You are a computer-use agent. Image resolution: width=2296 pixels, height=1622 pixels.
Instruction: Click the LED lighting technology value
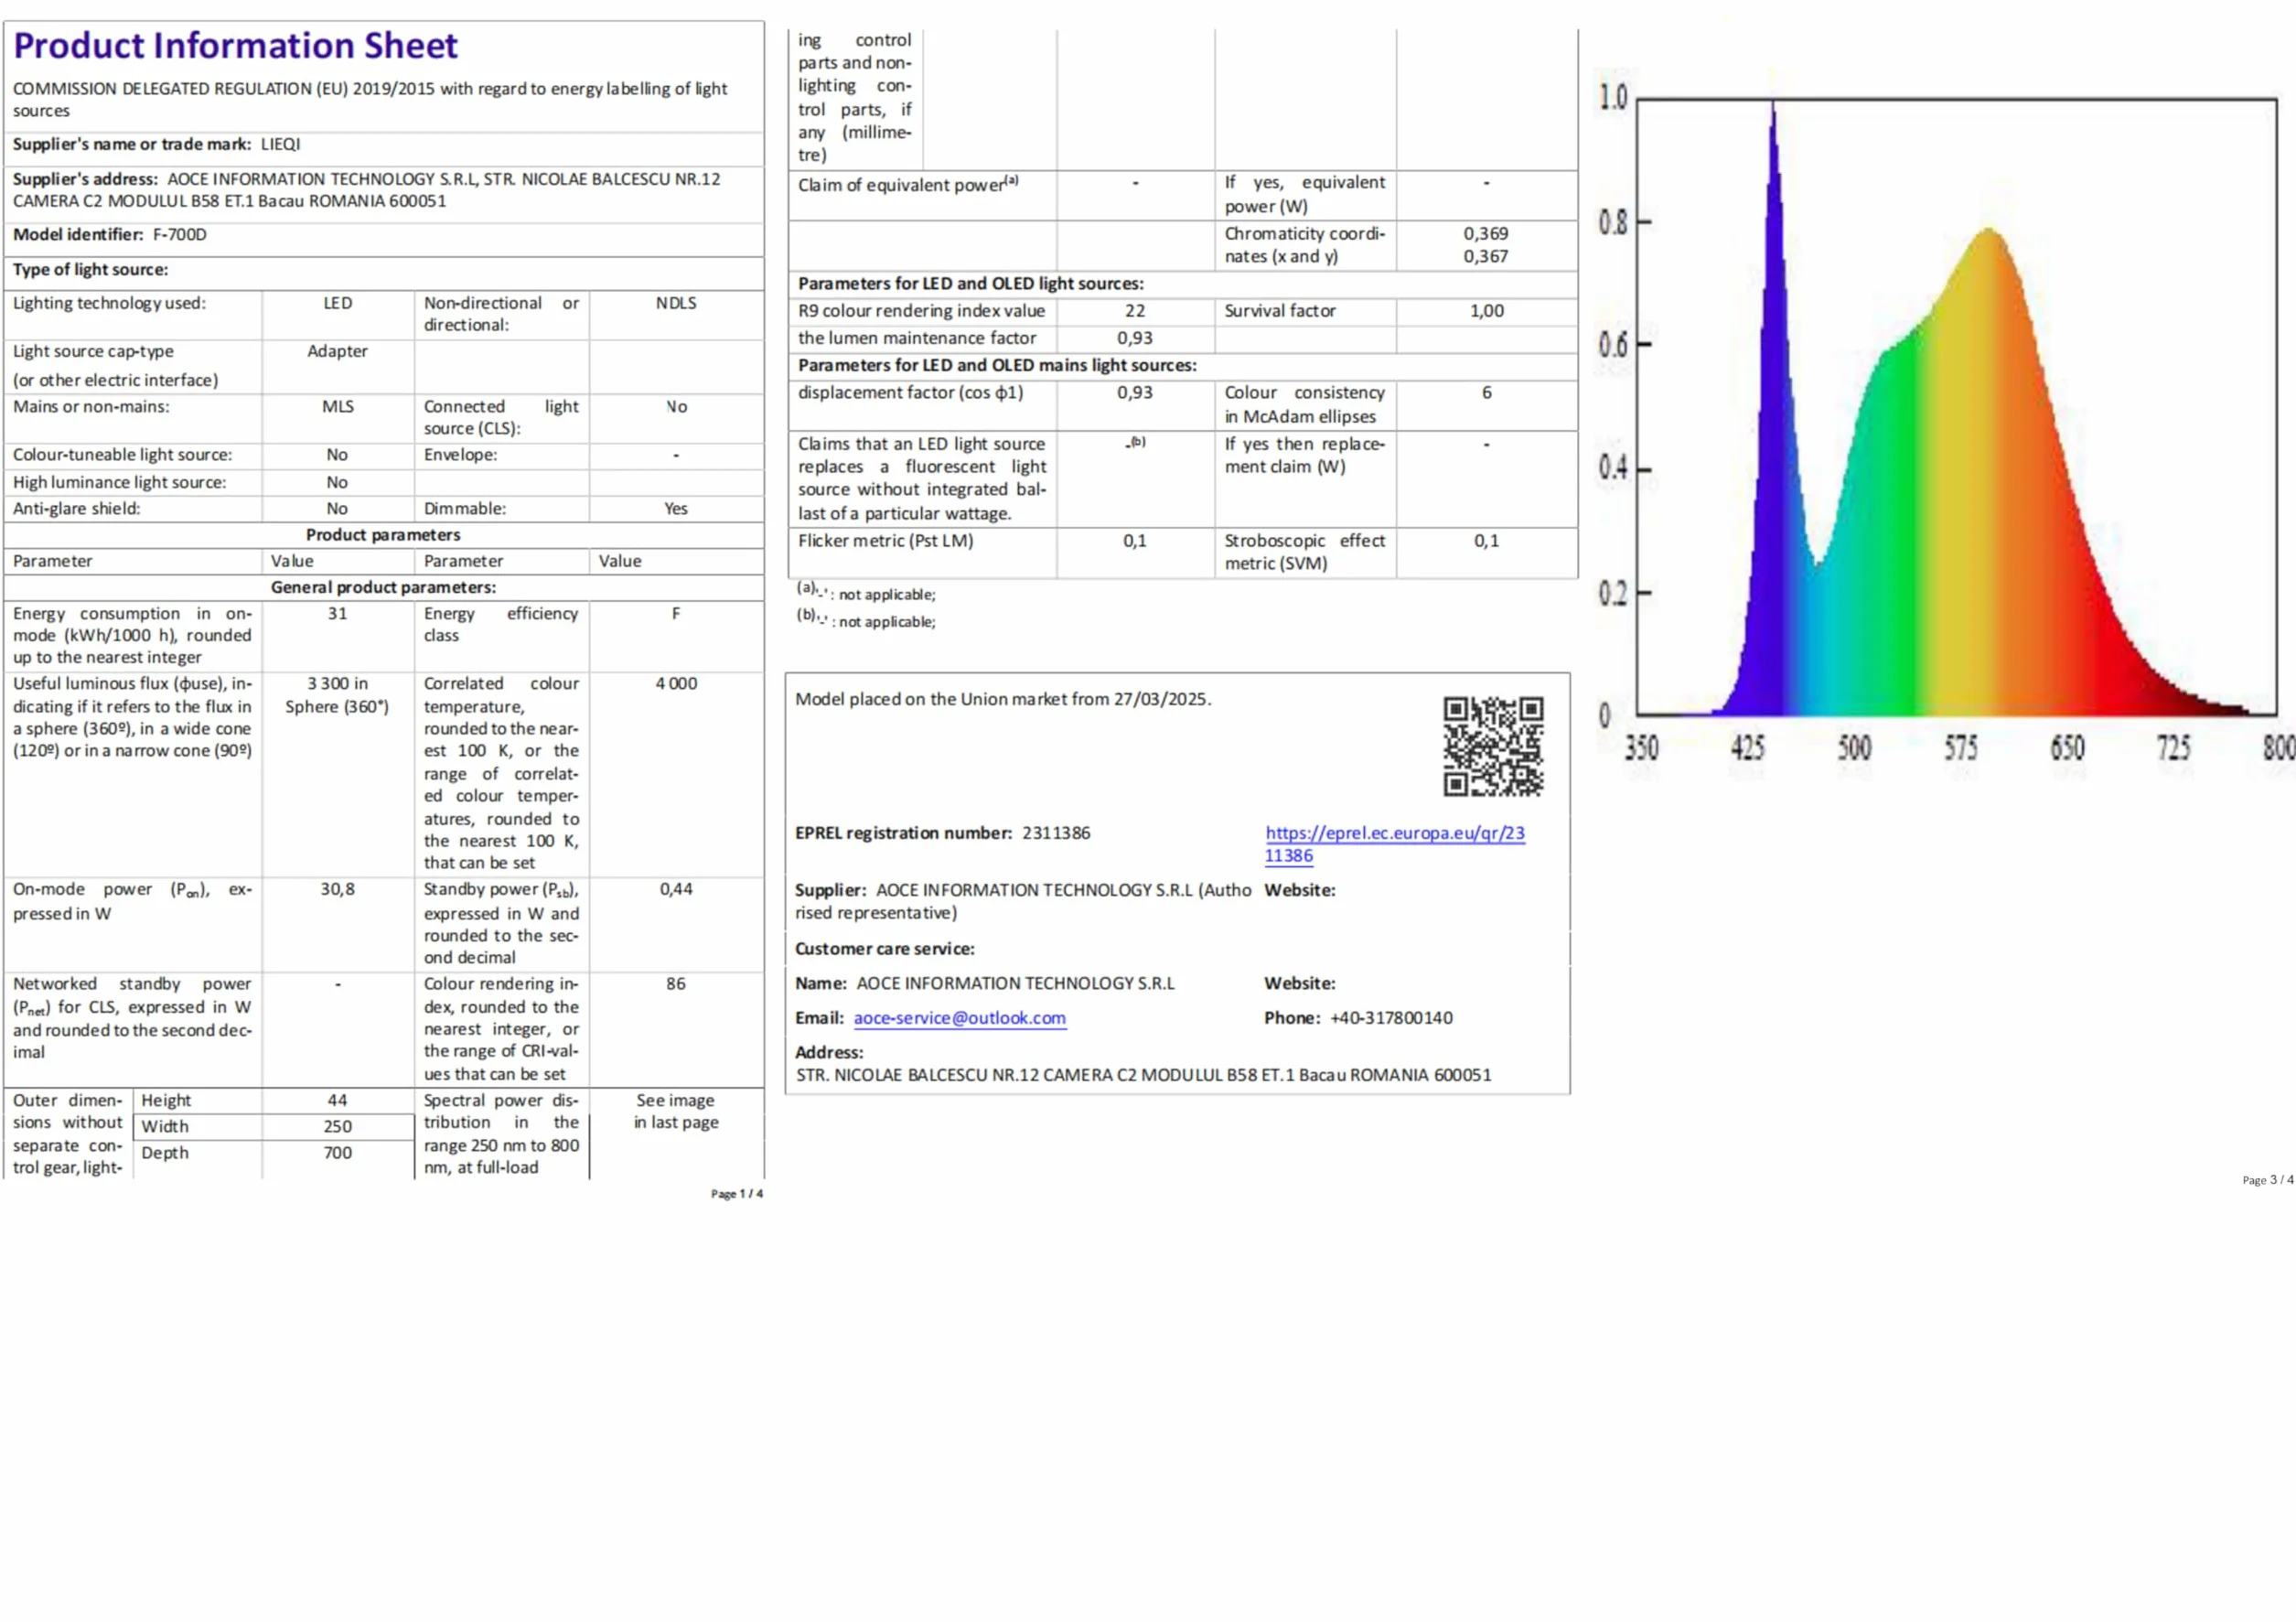(x=337, y=303)
